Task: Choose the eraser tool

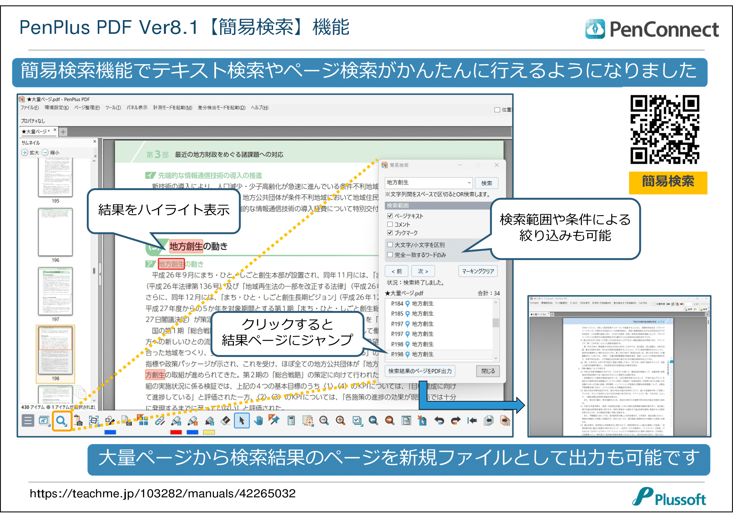Action: [x=225, y=421]
